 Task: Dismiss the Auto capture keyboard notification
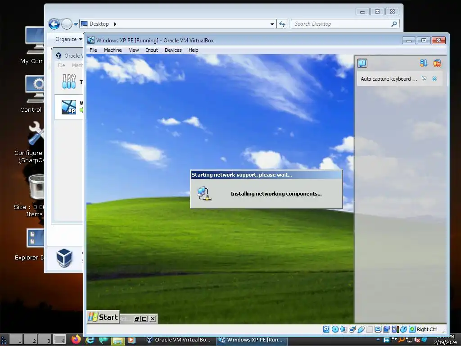tap(434, 78)
